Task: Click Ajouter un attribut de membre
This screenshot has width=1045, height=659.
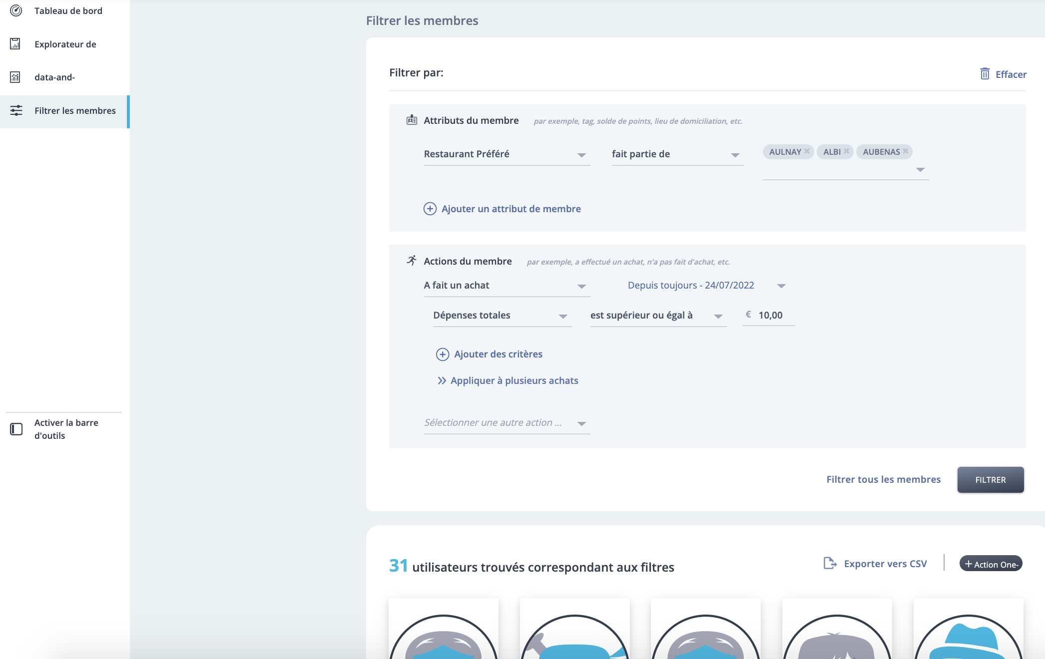Action: pyautogui.click(x=511, y=209)
